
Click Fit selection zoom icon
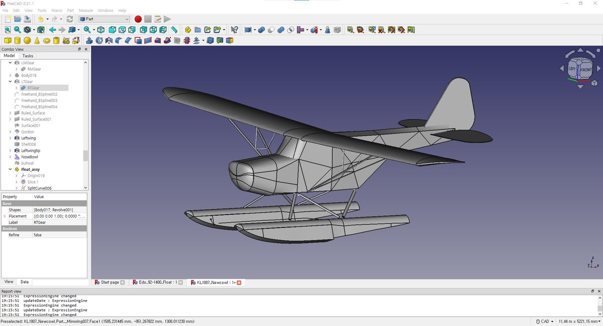pyautogui.click(x=17, y=30)
